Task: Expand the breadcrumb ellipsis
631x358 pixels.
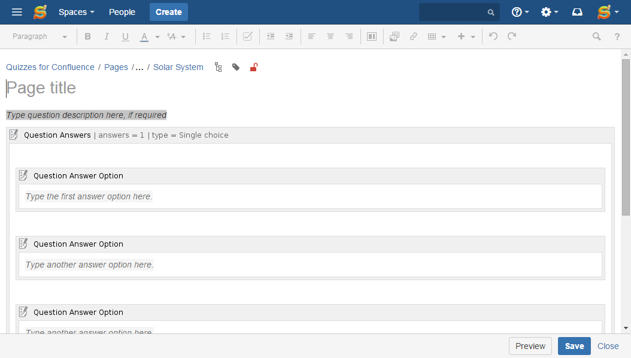Action: point(139,67)
